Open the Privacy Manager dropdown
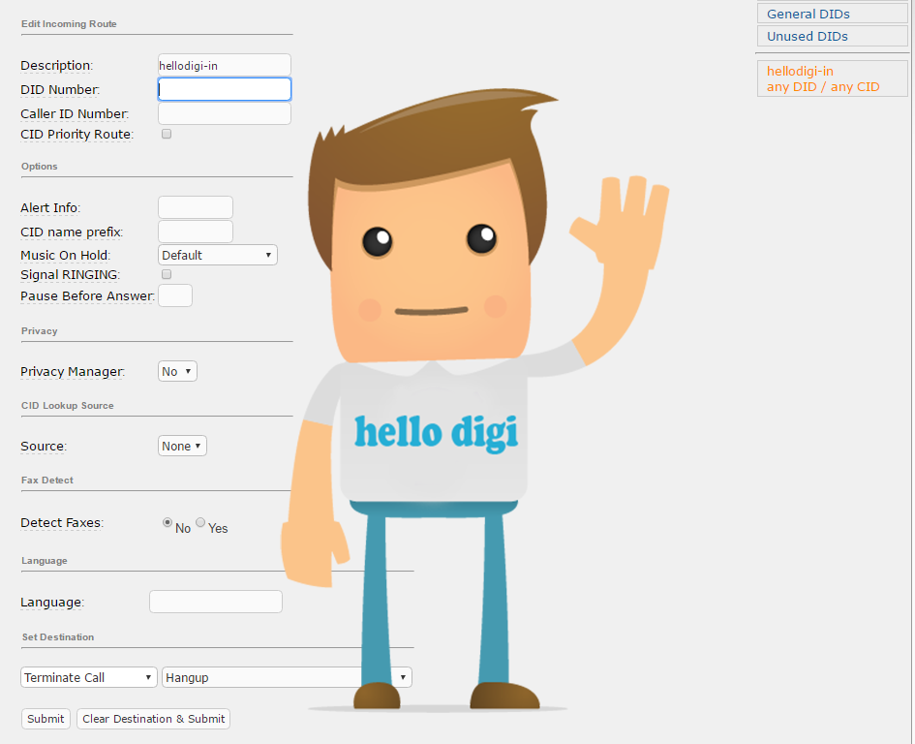Viewport: 915px width, 744px height. pos(177,371)
